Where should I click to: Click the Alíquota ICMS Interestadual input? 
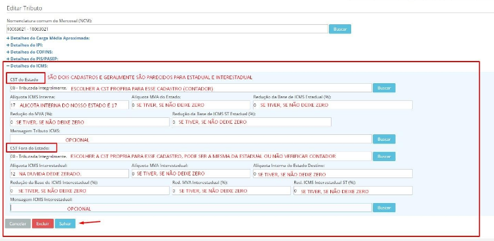point(69,174)
